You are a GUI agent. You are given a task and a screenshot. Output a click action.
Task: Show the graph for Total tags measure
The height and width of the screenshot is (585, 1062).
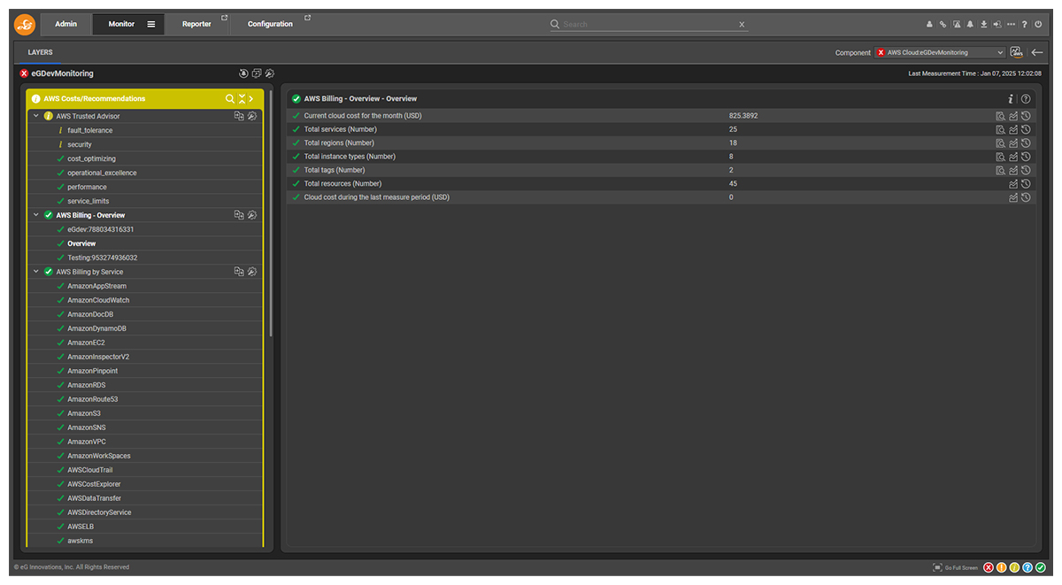click(x=1013, y=170)
